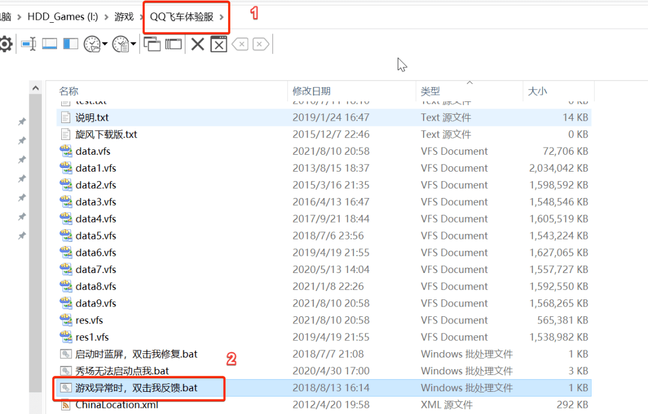Select the file name 游戏异常时，双击我反馈.bat

click(x=136, y=388)
